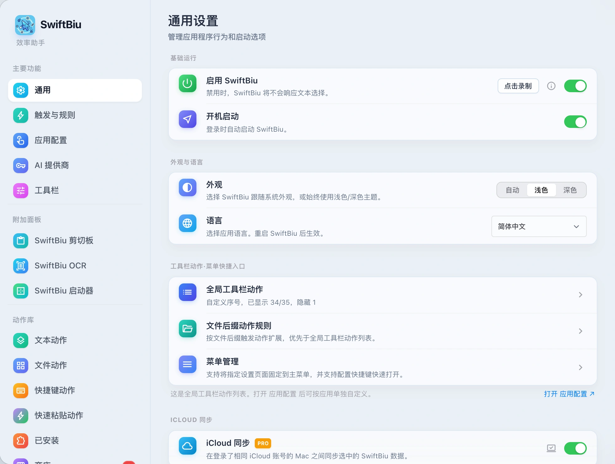Click the 开机启动 paper-plane icon
The image size is (615, 464).
point(188,119)
